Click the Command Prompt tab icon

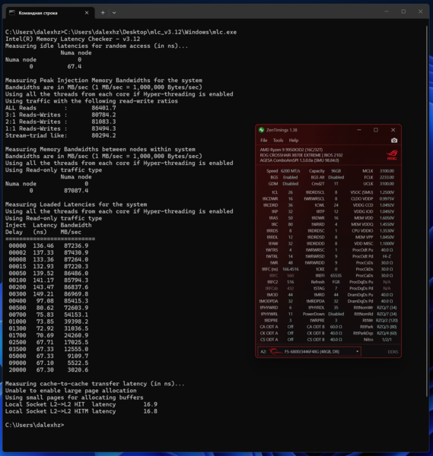pos(12,12)
